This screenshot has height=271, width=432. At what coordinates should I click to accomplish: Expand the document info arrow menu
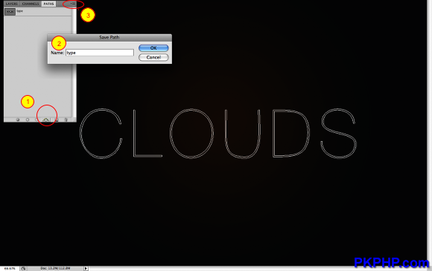86,268
